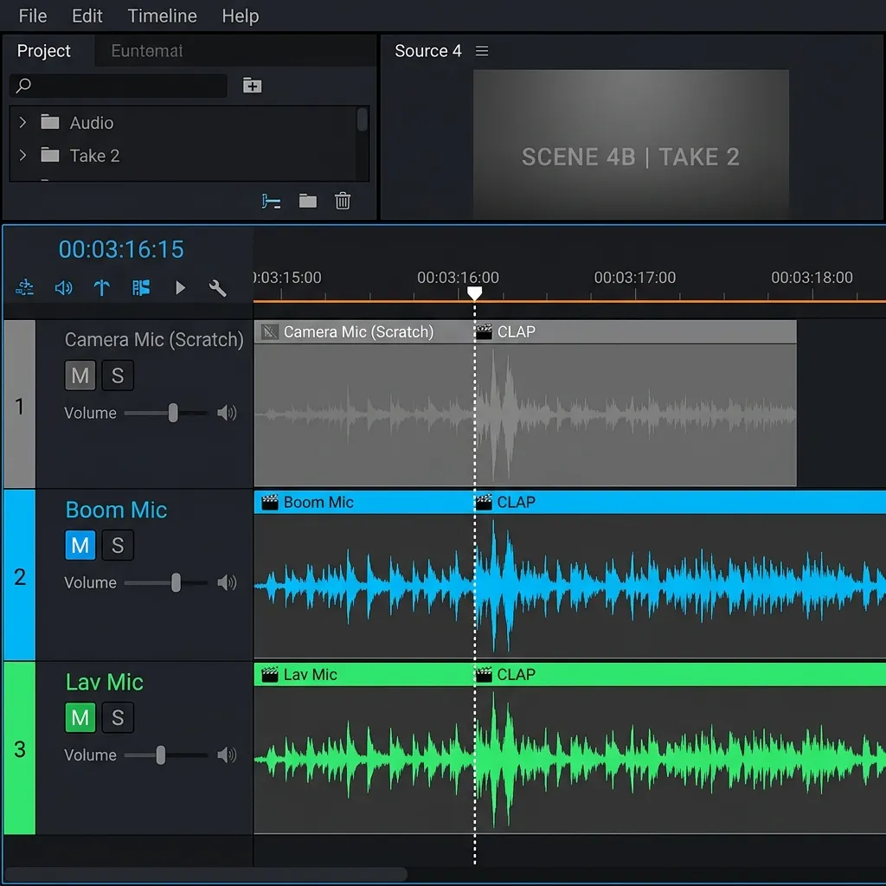886x886 pixels.
Task: Click the trash delete icon
Action: click(x=343, y=201)
